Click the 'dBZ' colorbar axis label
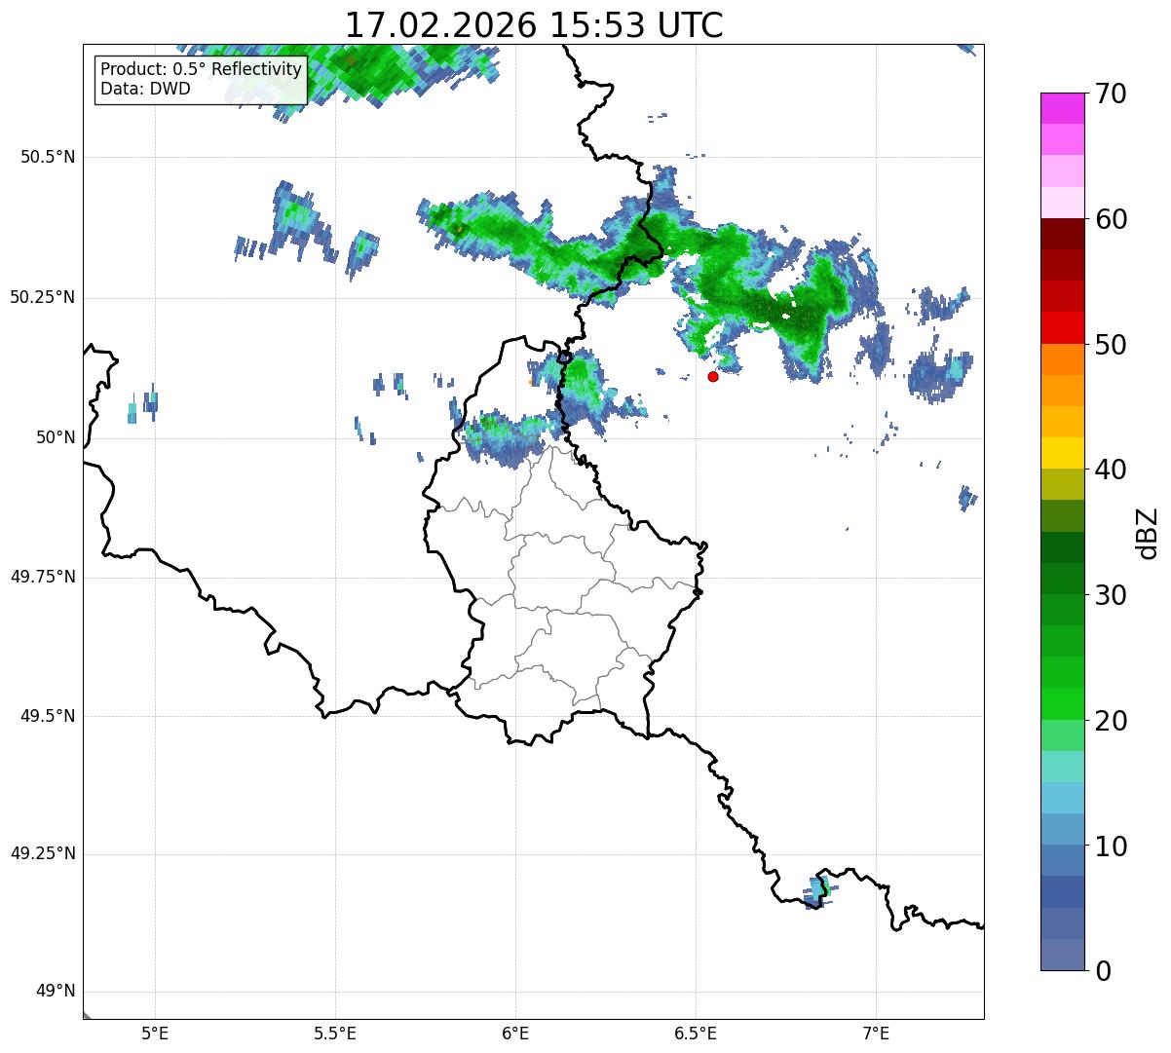This screenshot has width=1171, height=1053. click(1148, 532)
